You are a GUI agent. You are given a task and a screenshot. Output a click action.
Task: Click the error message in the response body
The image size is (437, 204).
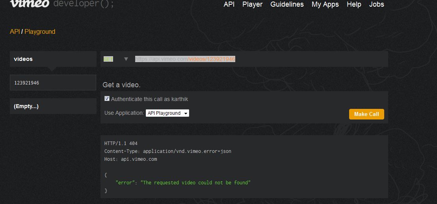(183, 183)
